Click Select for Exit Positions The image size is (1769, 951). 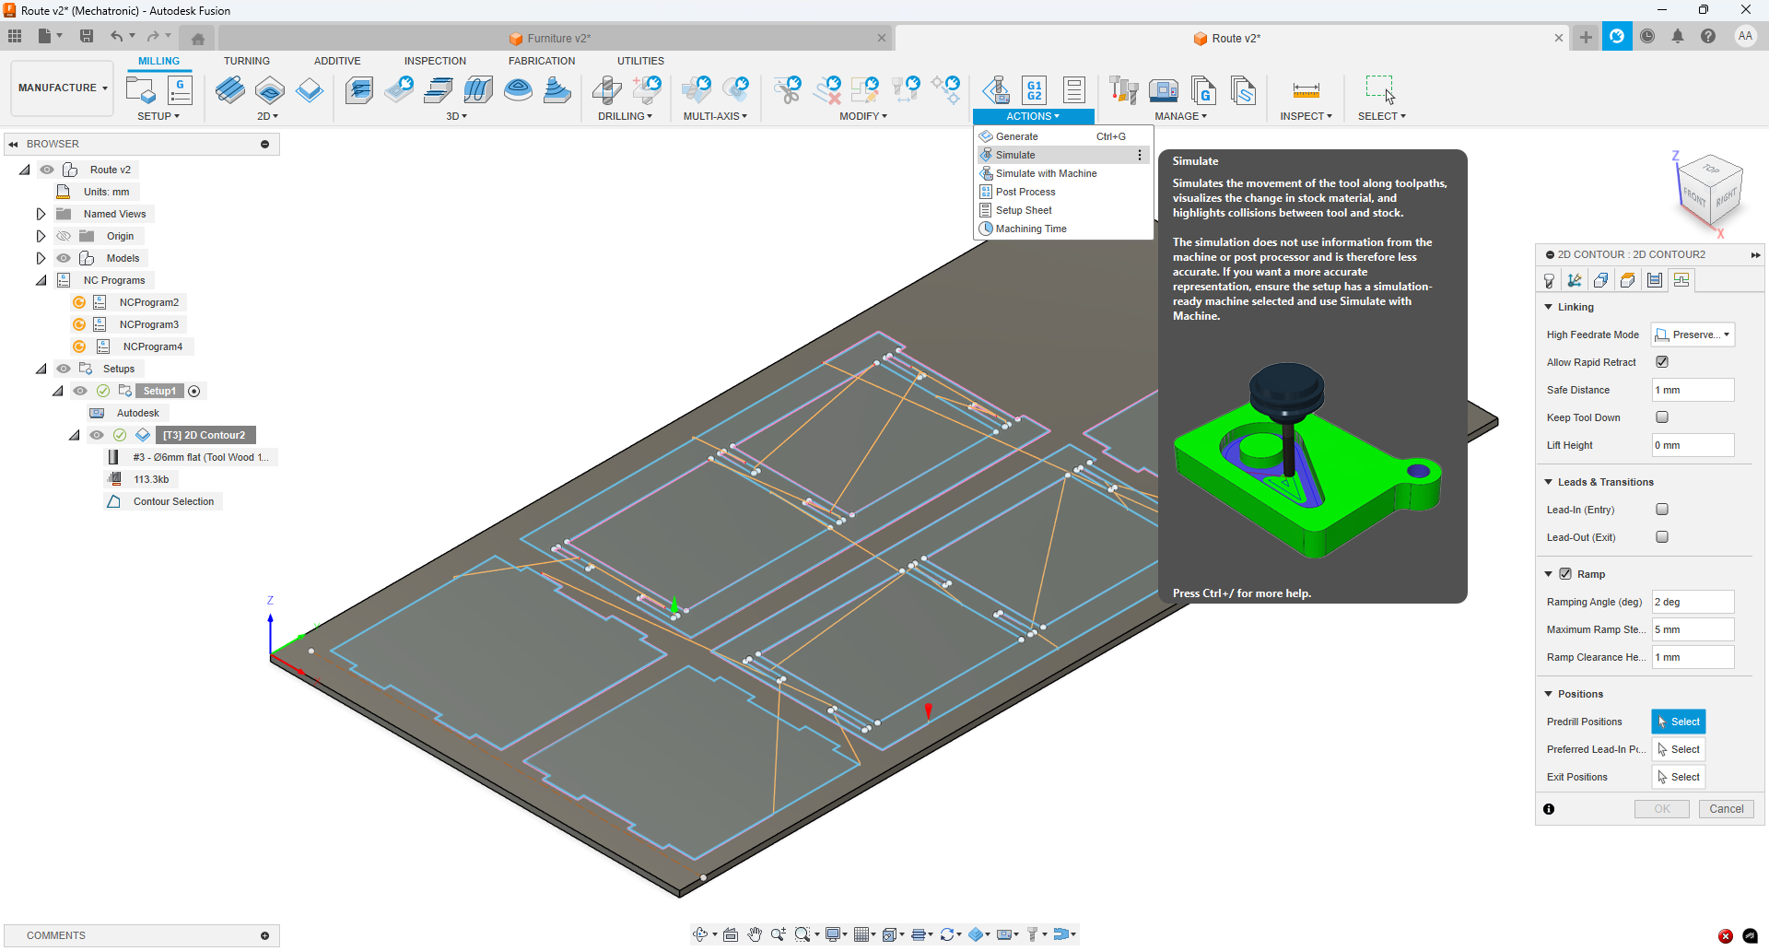tap(1679, 777)
